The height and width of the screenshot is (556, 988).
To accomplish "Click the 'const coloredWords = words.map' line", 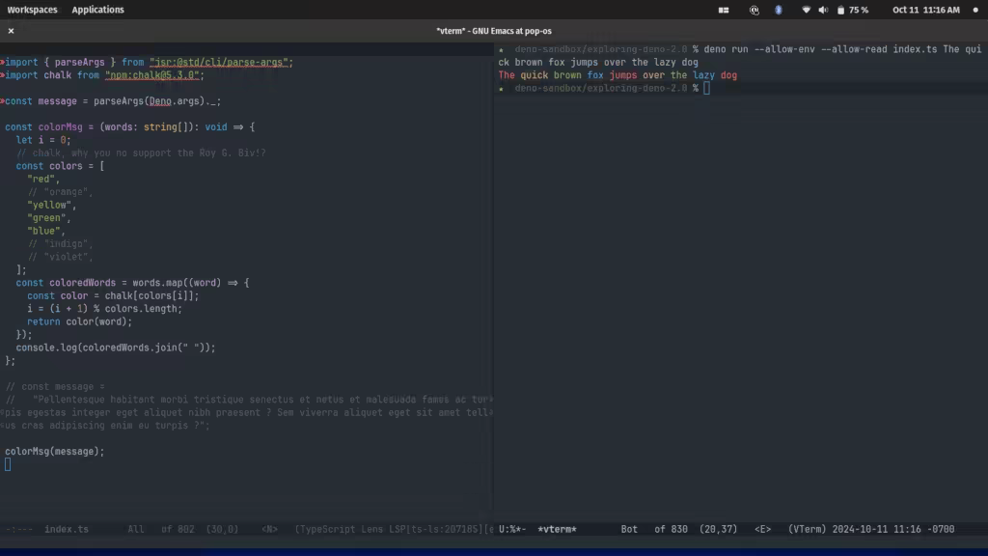I will 132,283.
